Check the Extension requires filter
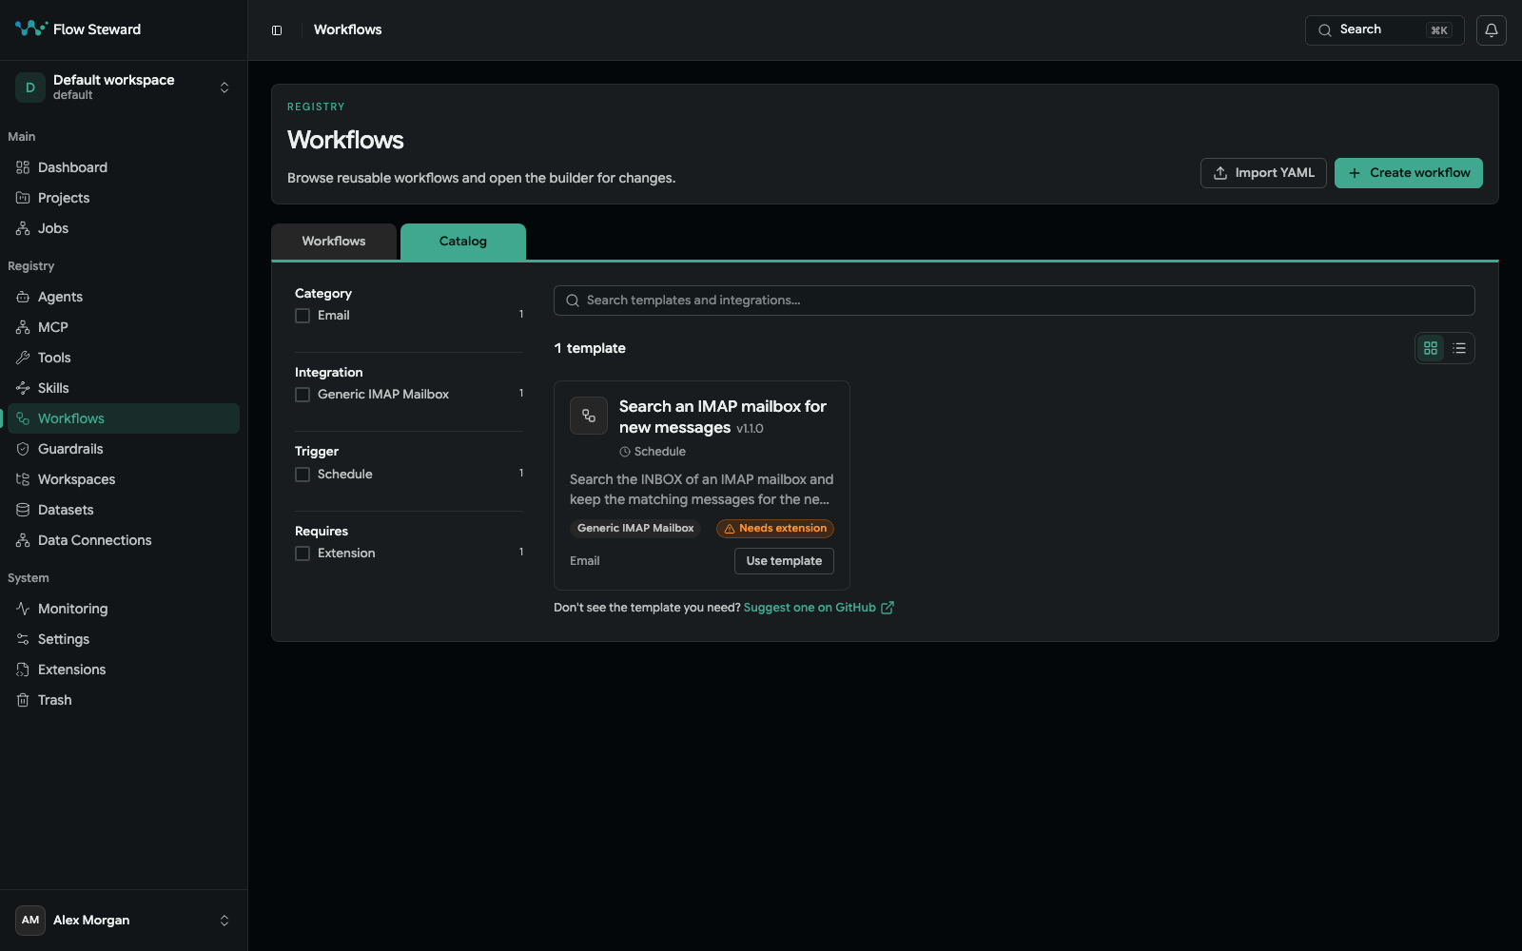 pyautogui.click(x=302, y=553)
